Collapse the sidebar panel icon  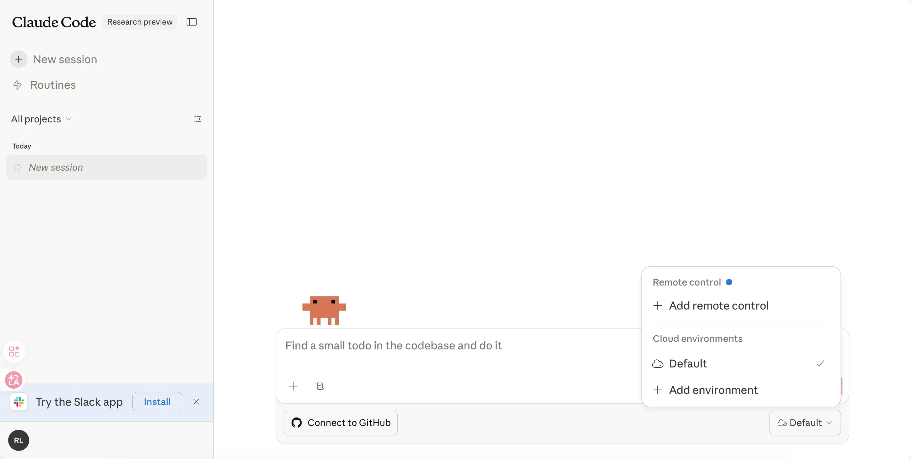191,22
